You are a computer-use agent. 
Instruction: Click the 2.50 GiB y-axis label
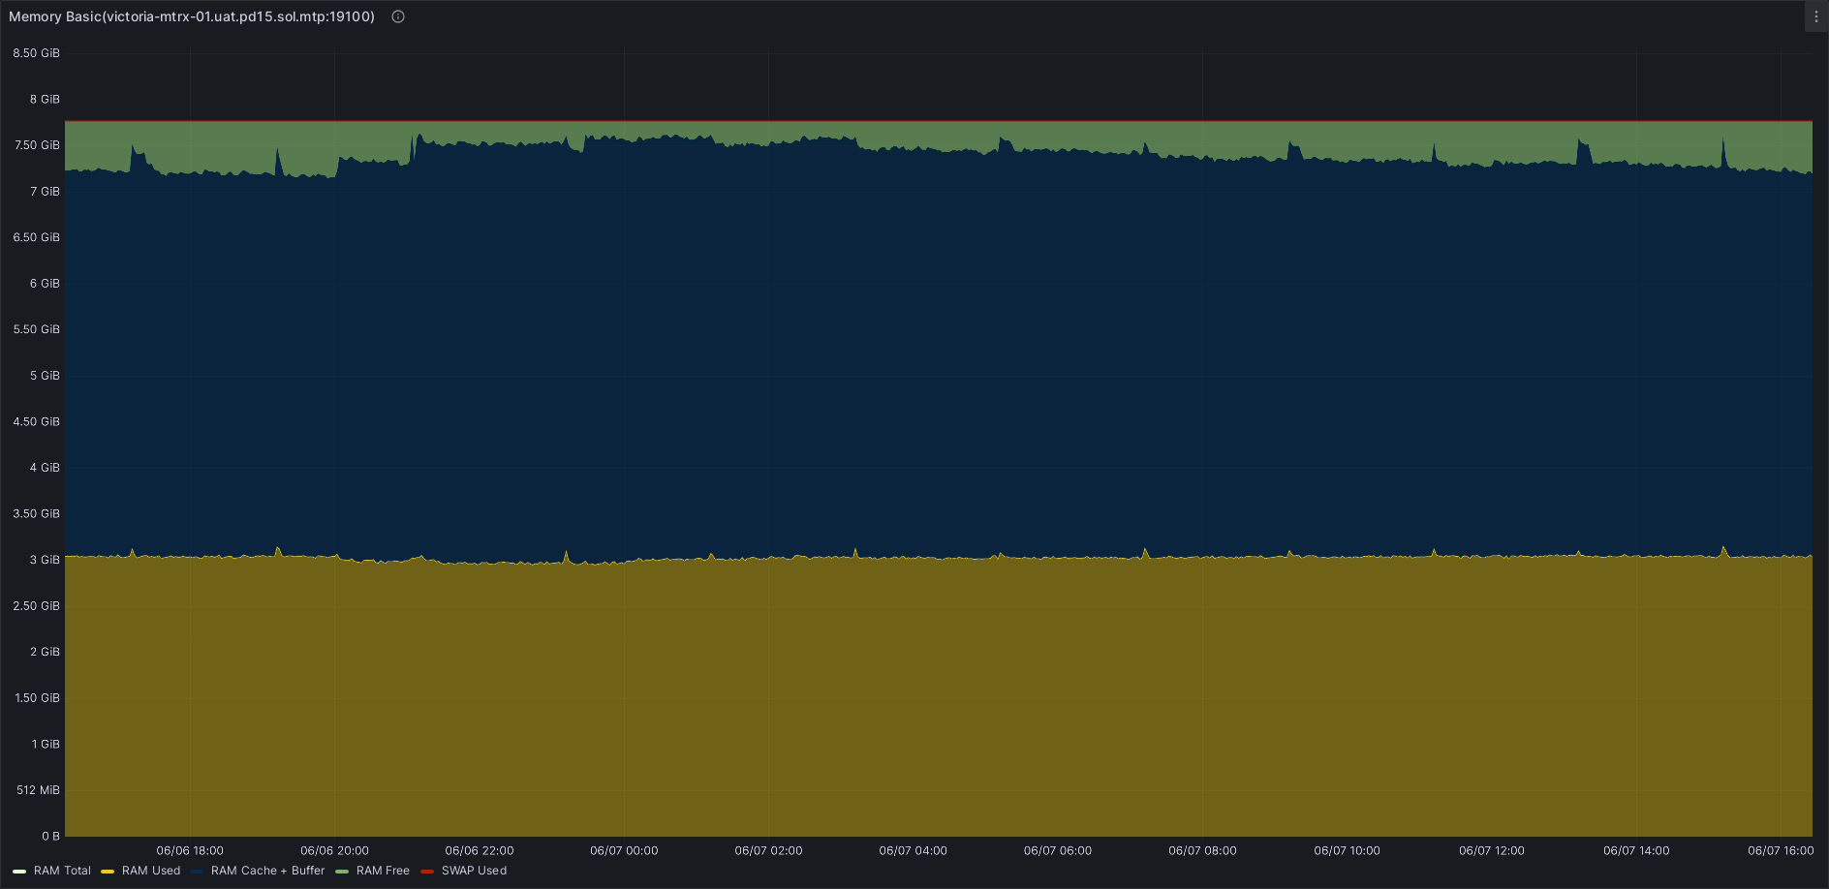tap(37, 606)
